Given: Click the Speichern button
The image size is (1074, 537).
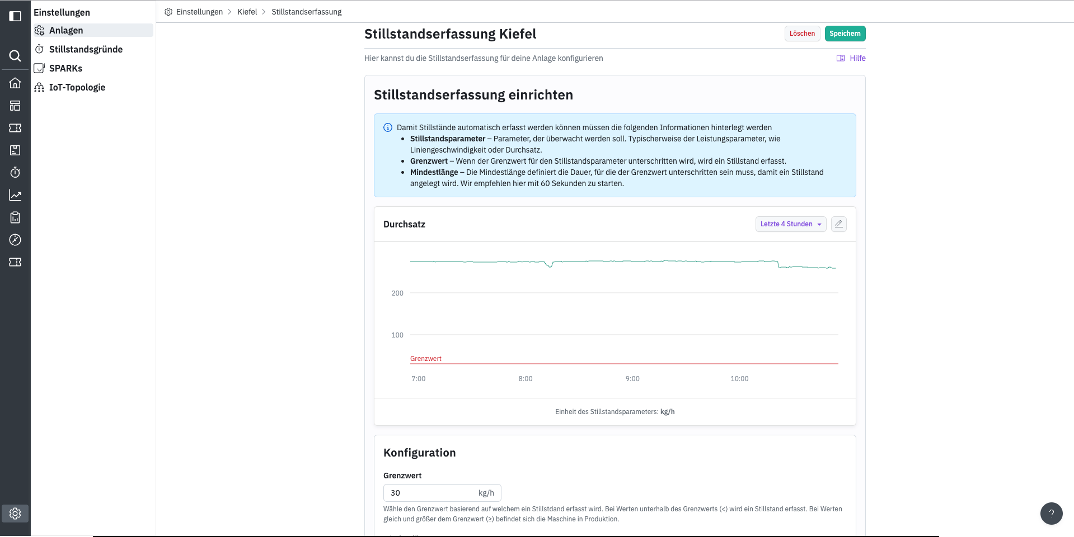Looking at the screenshot, I should pyautogui.click(x=845, y=34).
